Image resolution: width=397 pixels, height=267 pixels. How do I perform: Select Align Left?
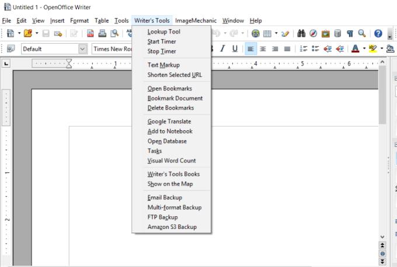coord(250,49)
